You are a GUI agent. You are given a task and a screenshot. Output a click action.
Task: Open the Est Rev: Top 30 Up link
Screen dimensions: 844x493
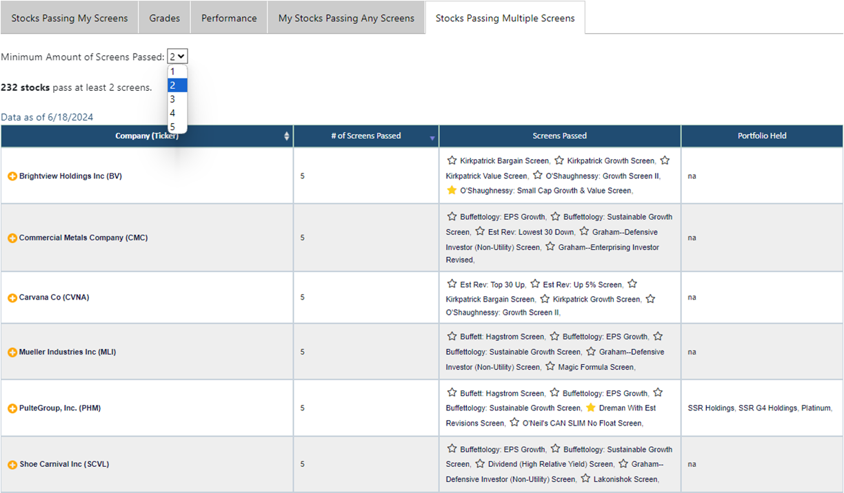point(492,285)
